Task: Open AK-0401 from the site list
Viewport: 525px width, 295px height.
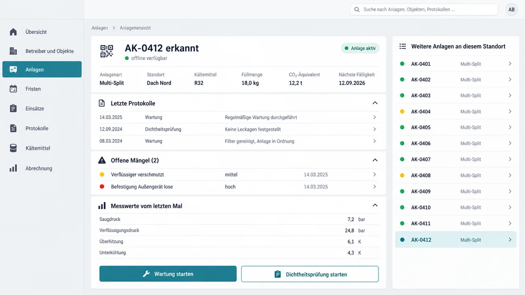Action: 456,64
